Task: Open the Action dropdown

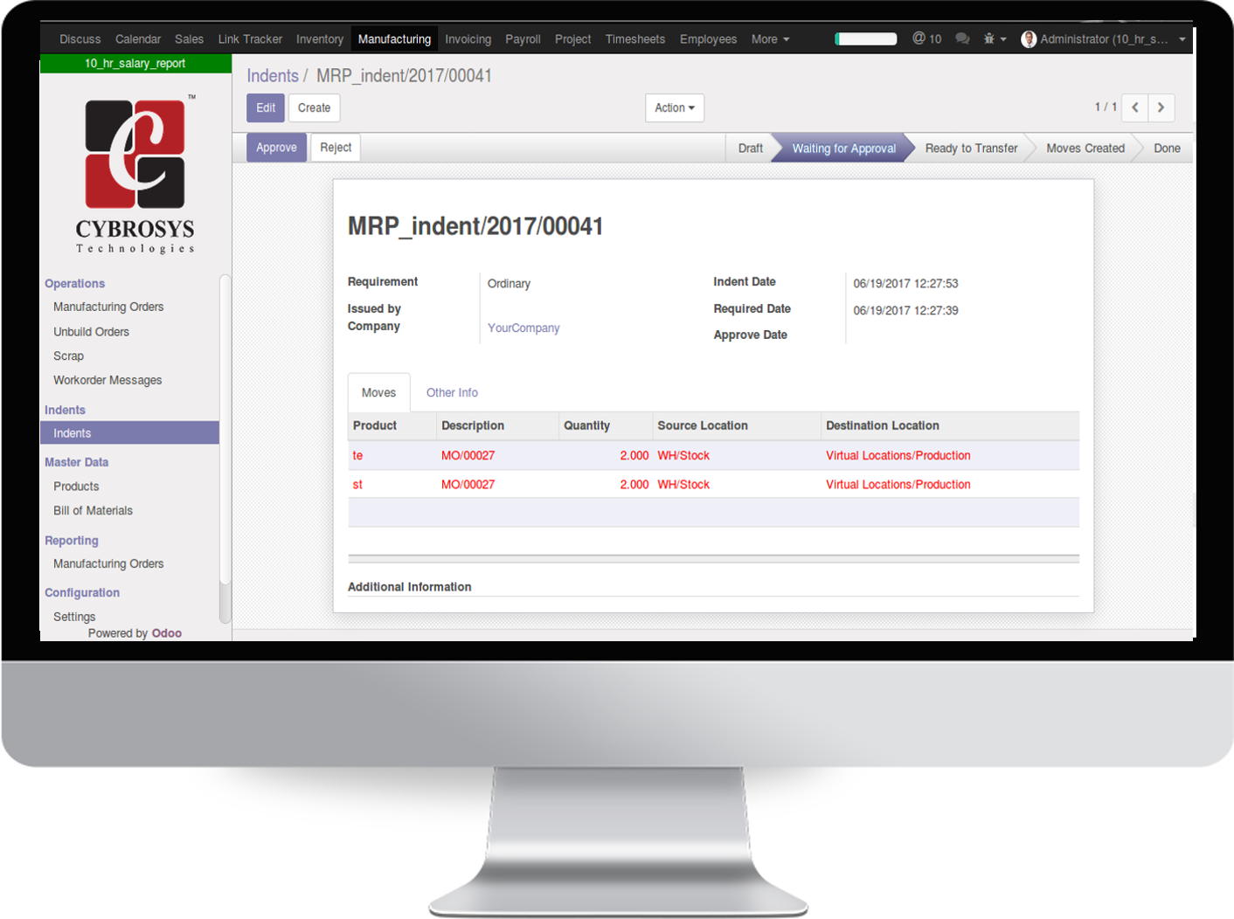Action: click(675, 108)
